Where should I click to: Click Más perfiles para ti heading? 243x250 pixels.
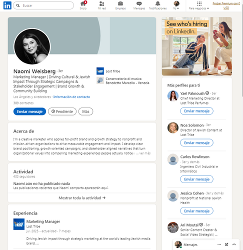pyautogui.click(x=183, y=85)
